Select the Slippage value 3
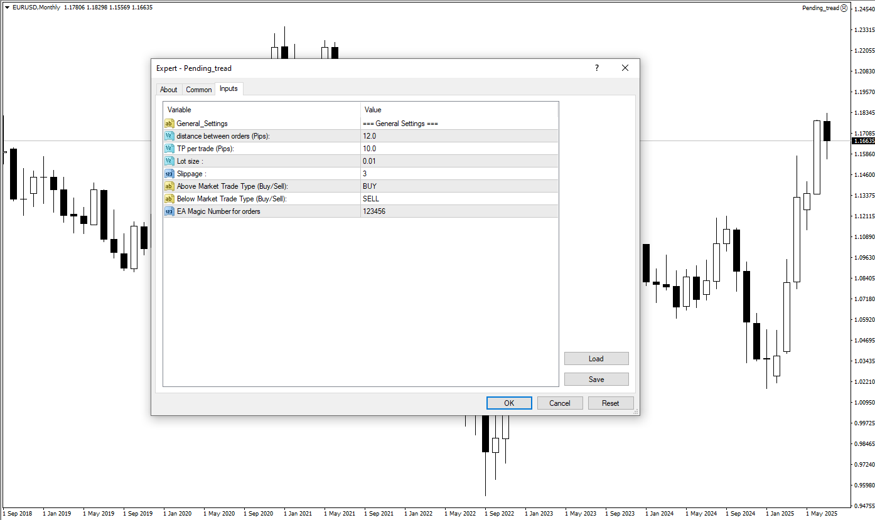Viewport: 875px width, 520px height. coord(459,174)
